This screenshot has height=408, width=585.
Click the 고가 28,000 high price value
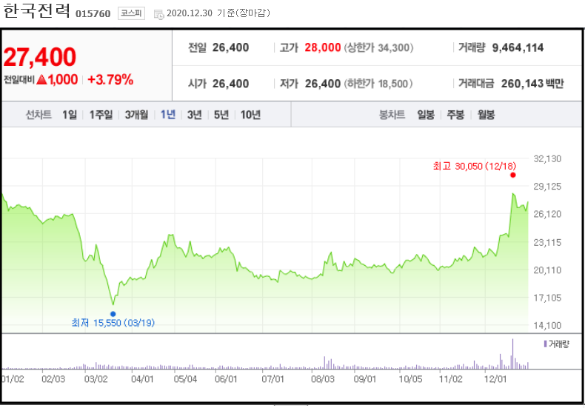click(323, 47)
